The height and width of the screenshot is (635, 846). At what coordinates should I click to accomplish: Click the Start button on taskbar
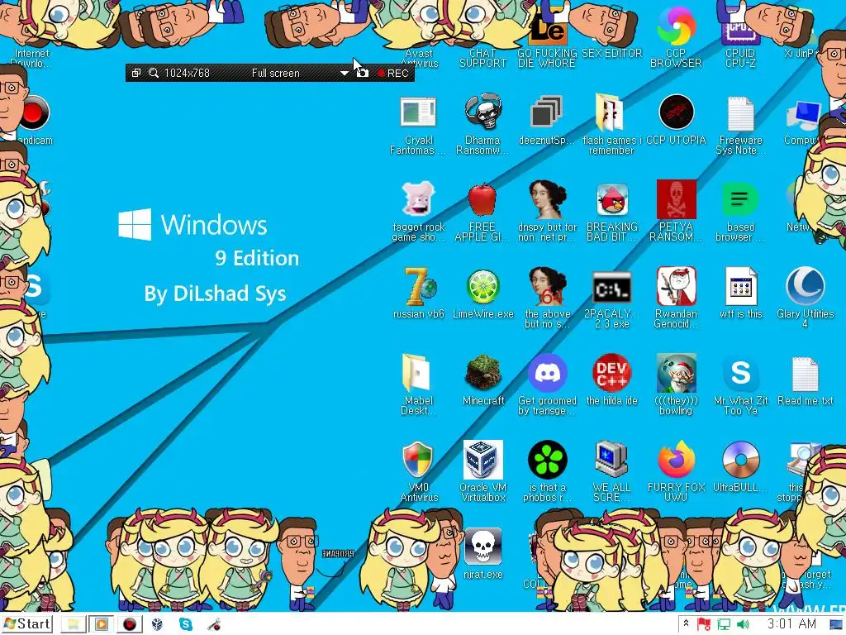tap(27, 624)
